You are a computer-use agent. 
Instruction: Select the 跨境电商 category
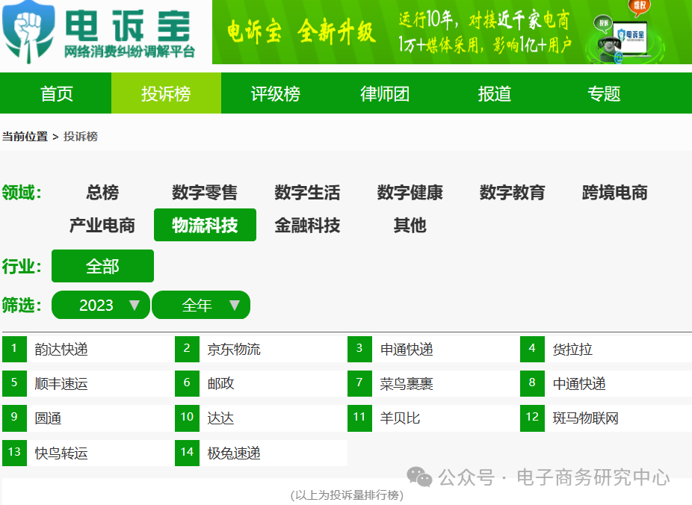613,193
